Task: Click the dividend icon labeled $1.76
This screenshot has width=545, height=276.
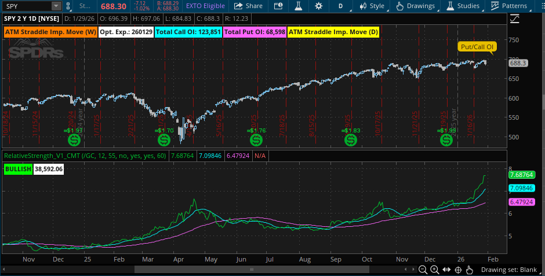Action: (256, 140)
